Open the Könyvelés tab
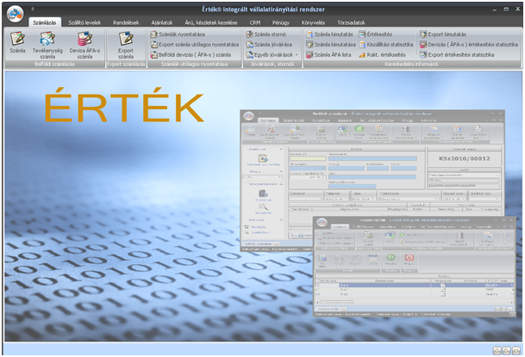Screen dimensions: 525x357 point(313,22)
